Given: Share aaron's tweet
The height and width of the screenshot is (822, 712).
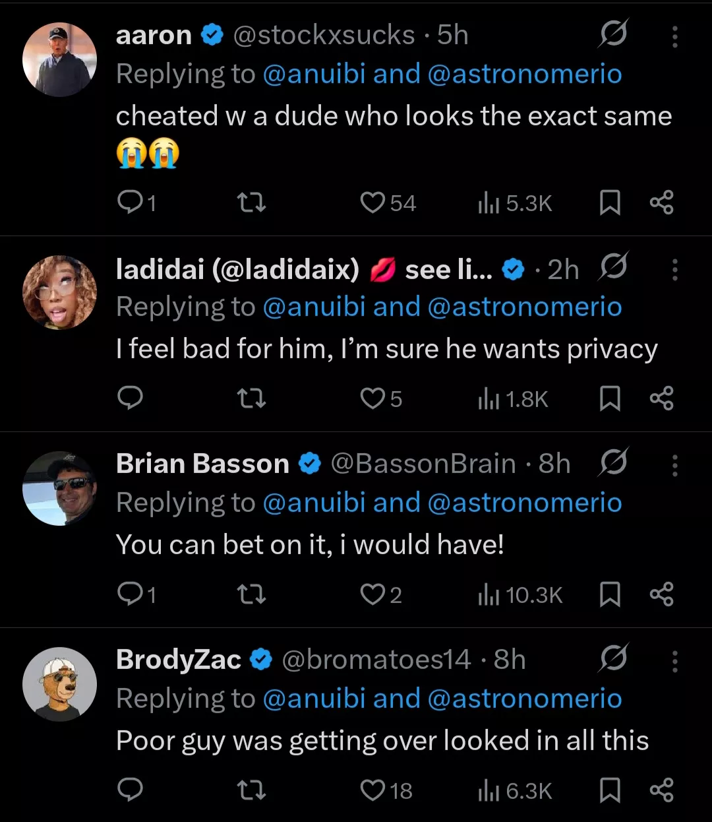Looking at the screenshot, I should (661, 203).
